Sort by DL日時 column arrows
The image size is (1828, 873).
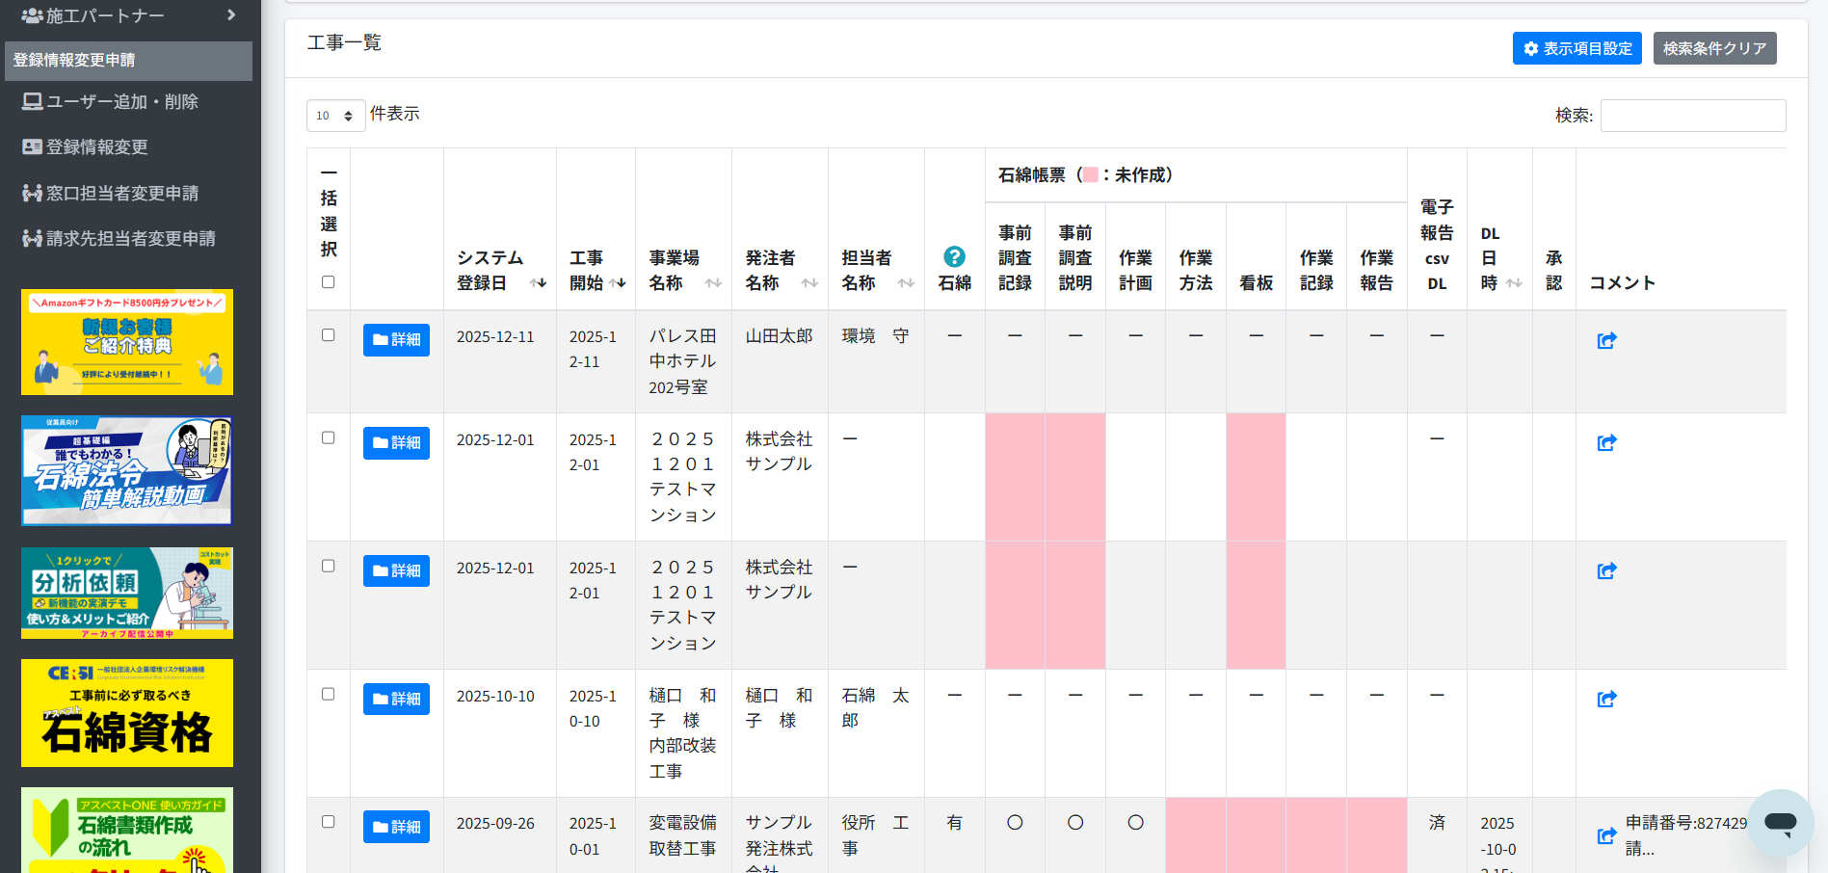(1514, 283)
